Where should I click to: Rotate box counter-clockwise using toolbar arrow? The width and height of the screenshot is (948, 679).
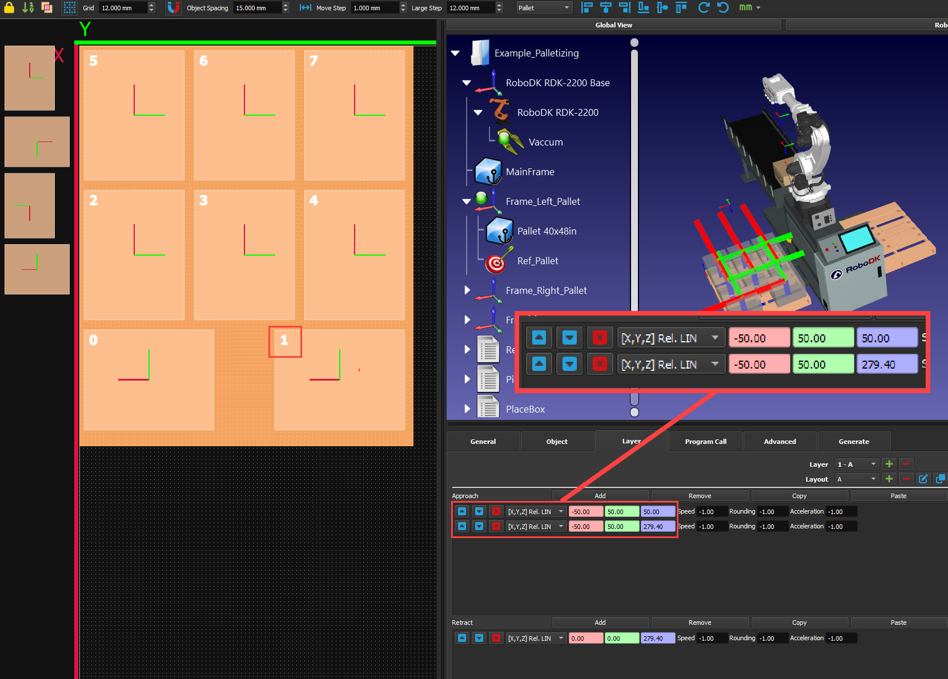click(723, 7)
